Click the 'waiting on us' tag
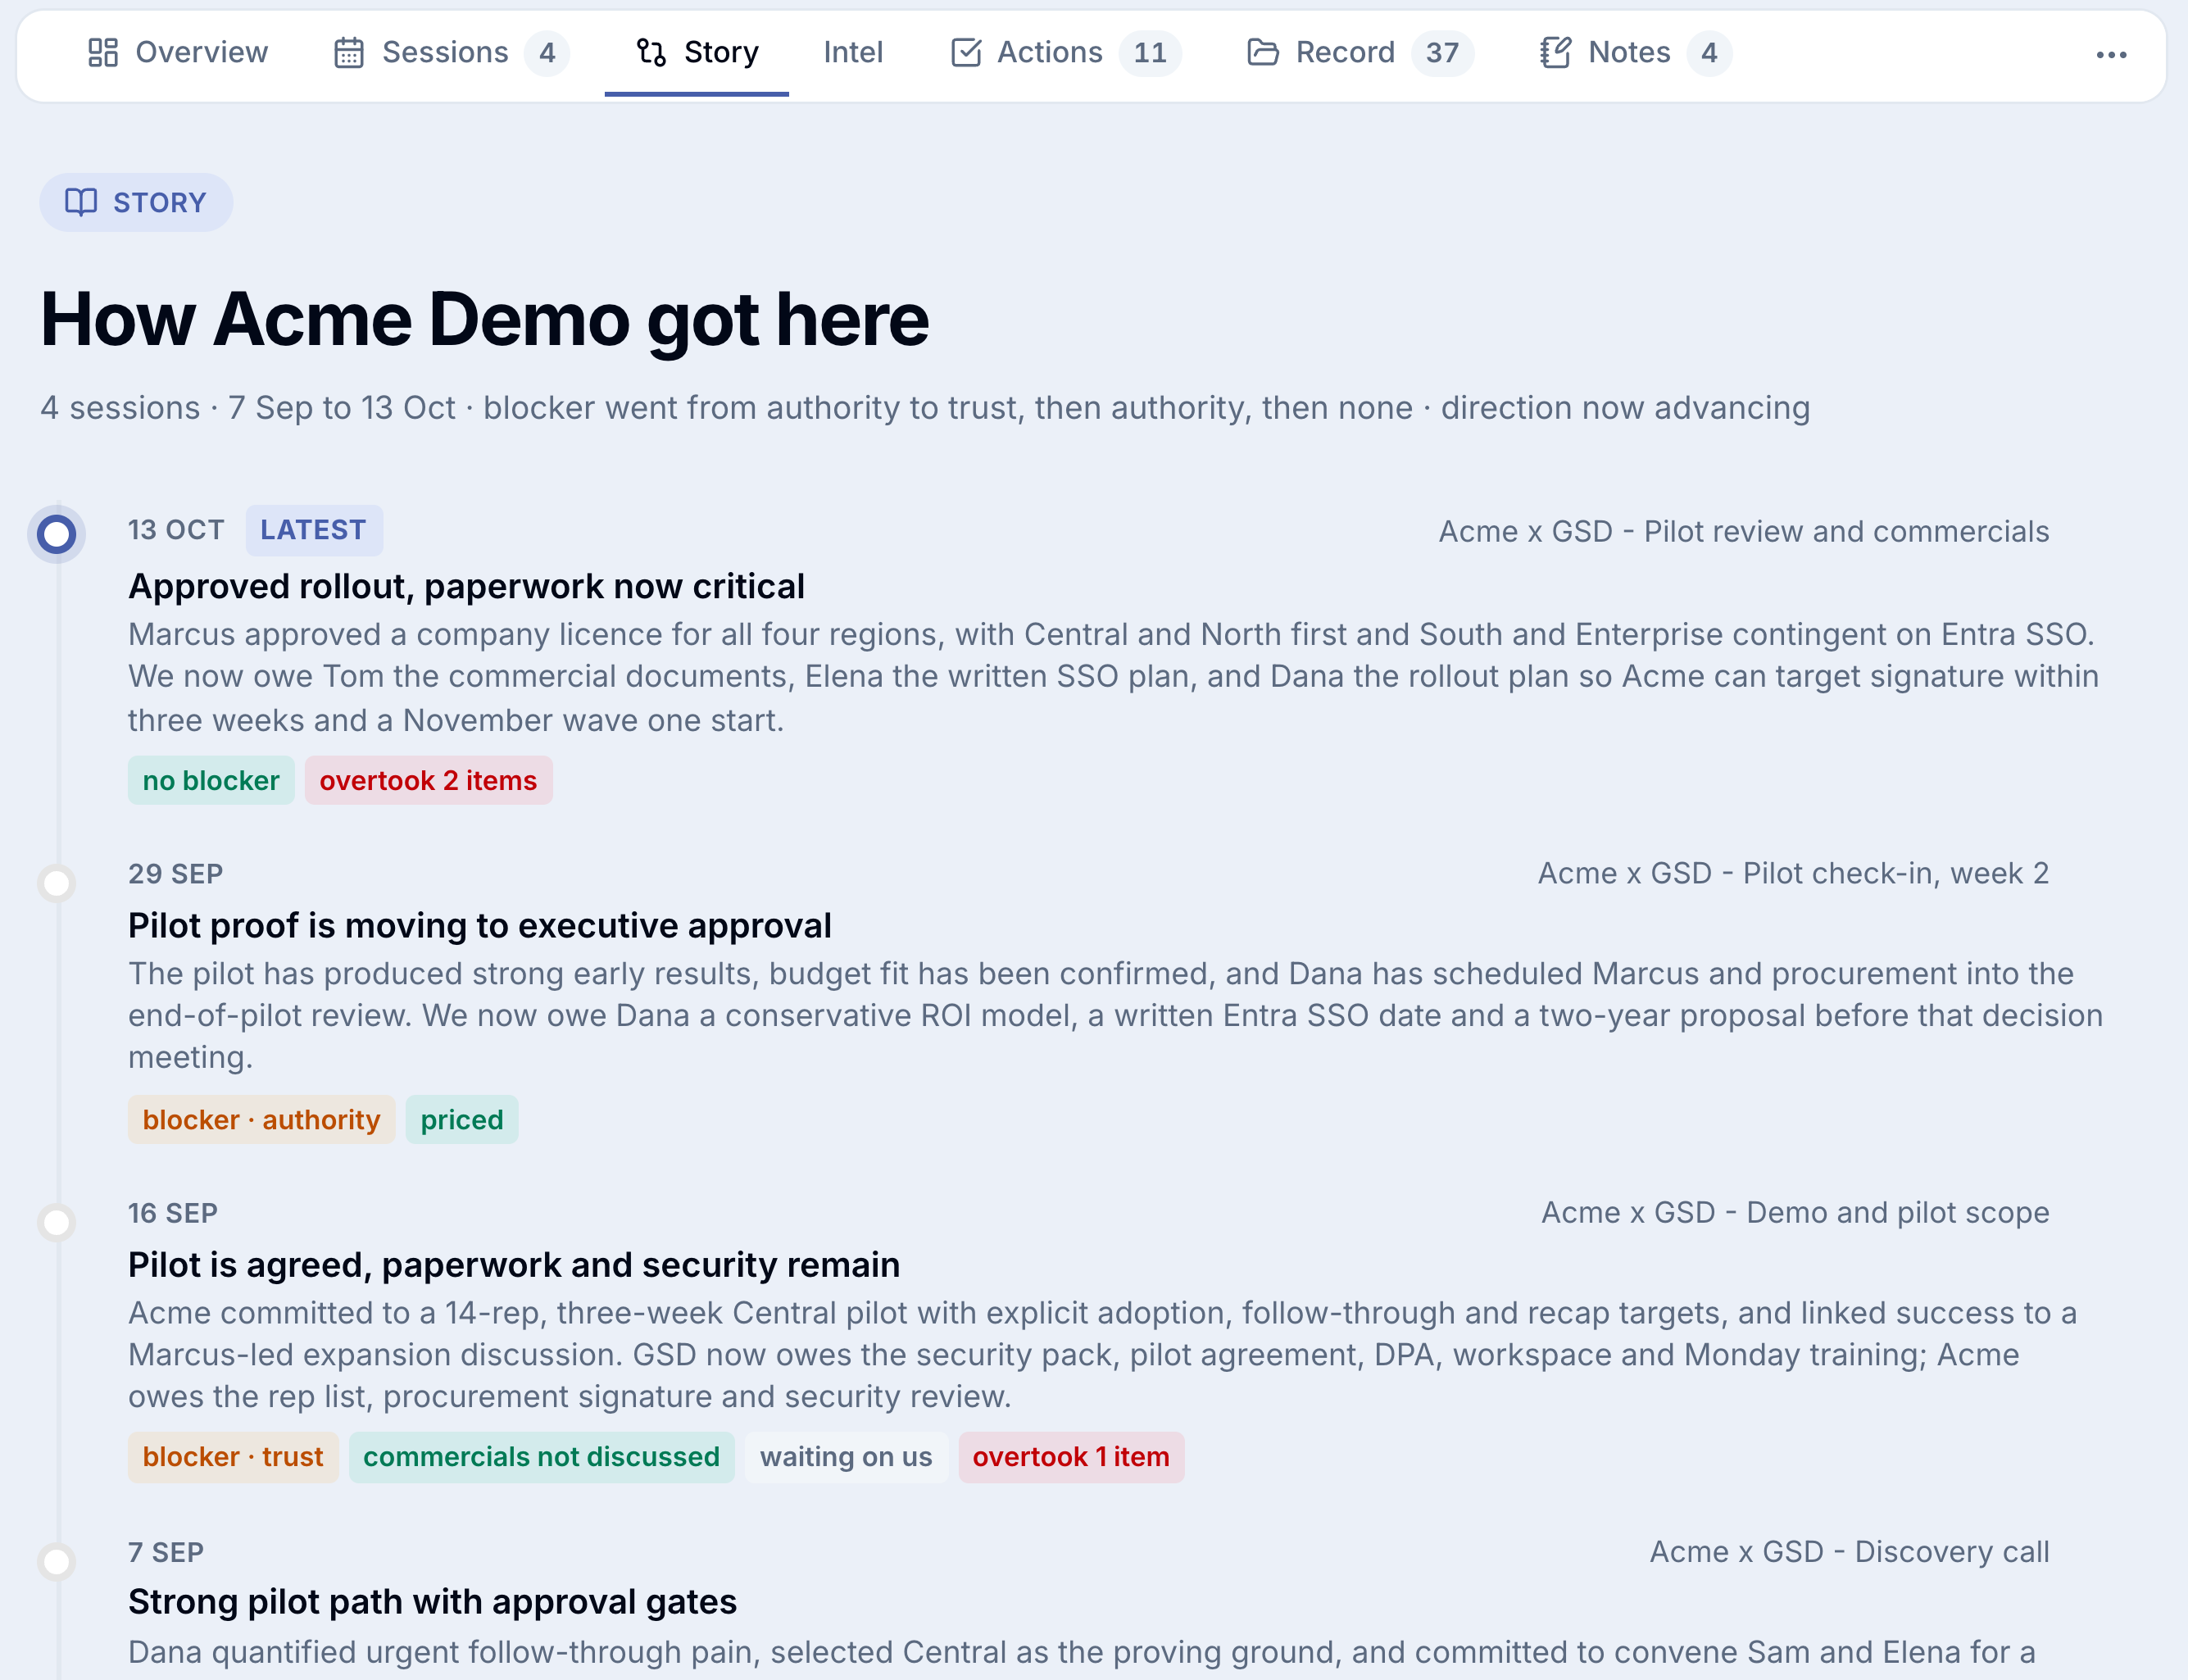The width and height of the screenshot is (2188, 1680). 846,1457
